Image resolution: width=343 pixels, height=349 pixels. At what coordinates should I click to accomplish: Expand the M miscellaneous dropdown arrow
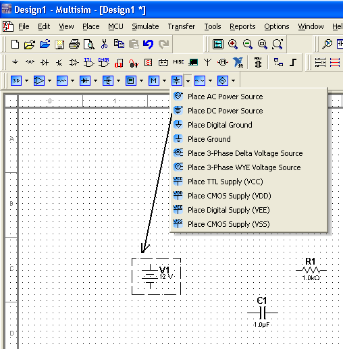point(164,80)
